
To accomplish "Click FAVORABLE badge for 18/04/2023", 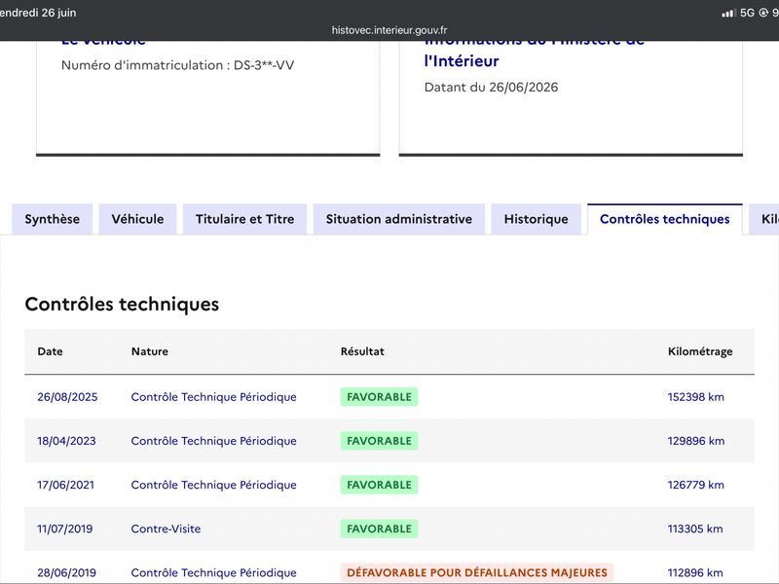I will (x=379, y=441).
